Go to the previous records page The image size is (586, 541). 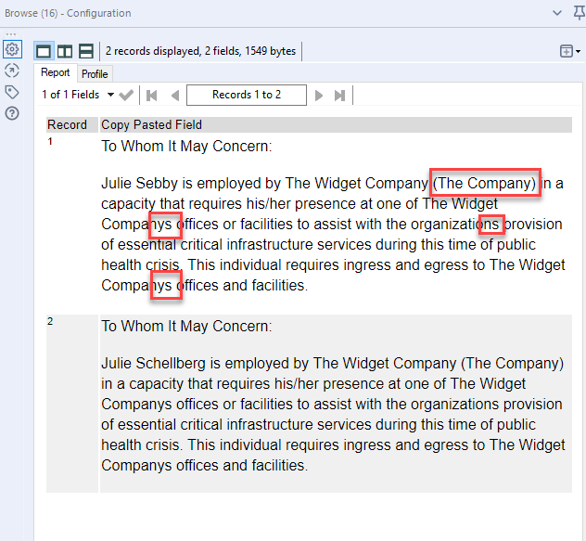click(x=175, y=96)
